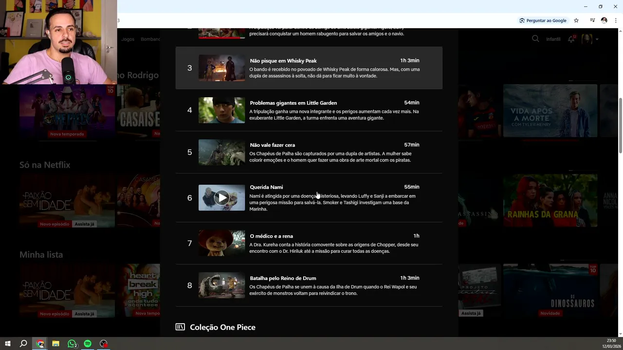
Task: Open the Vida Após a Morte card
Action: (550, 111)
